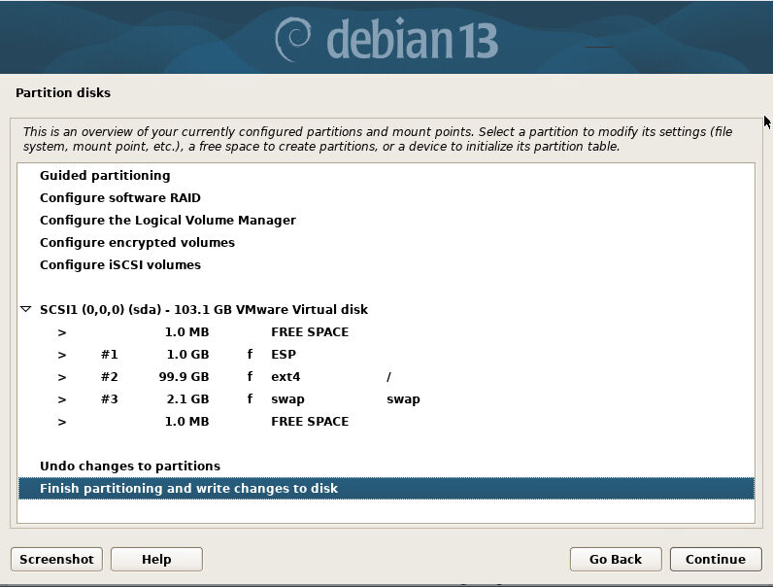
Task: Select SCSI1 (0,0,0) (sda) VMware Virtual disk row
Action: (386, 310)
